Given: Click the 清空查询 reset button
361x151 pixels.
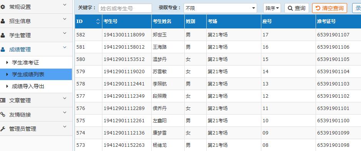Looking at the screenshot, I should pyautogui.click(x=329, y=8).
